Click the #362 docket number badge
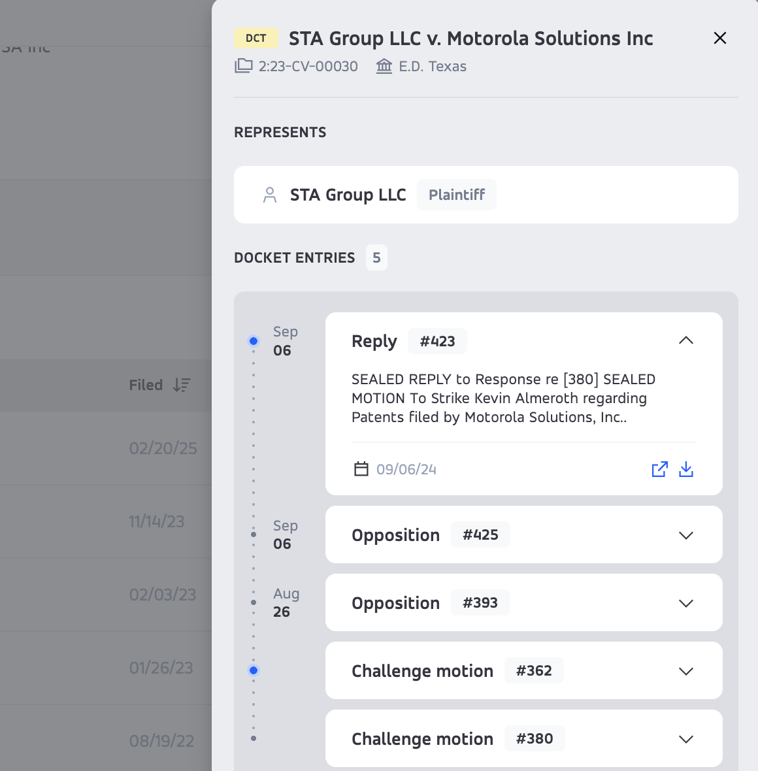The height and width of the screenshot is (771, 758). pyautogui.click(x=534, y=670)
